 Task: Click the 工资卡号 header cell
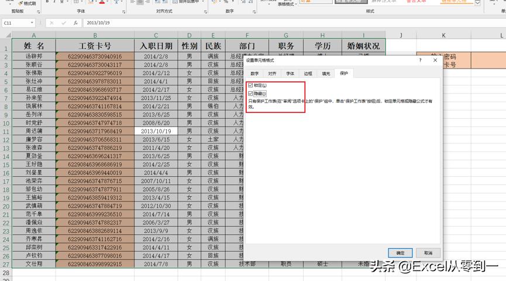(95, 46)
